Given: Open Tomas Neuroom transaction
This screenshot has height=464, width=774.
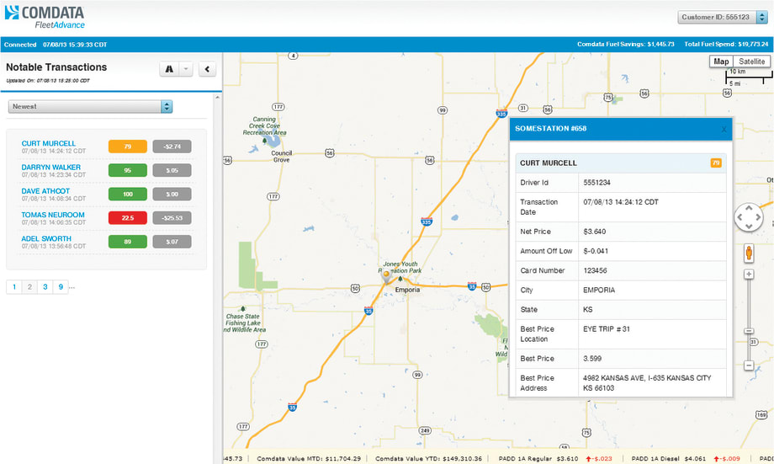Looking at the screenshot, I should tap(53, 215).
